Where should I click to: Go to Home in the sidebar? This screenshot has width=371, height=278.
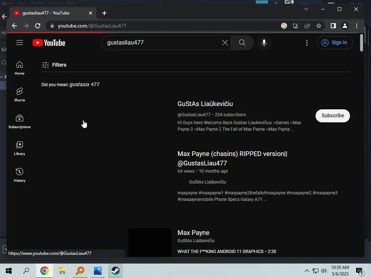coord(20,68)
